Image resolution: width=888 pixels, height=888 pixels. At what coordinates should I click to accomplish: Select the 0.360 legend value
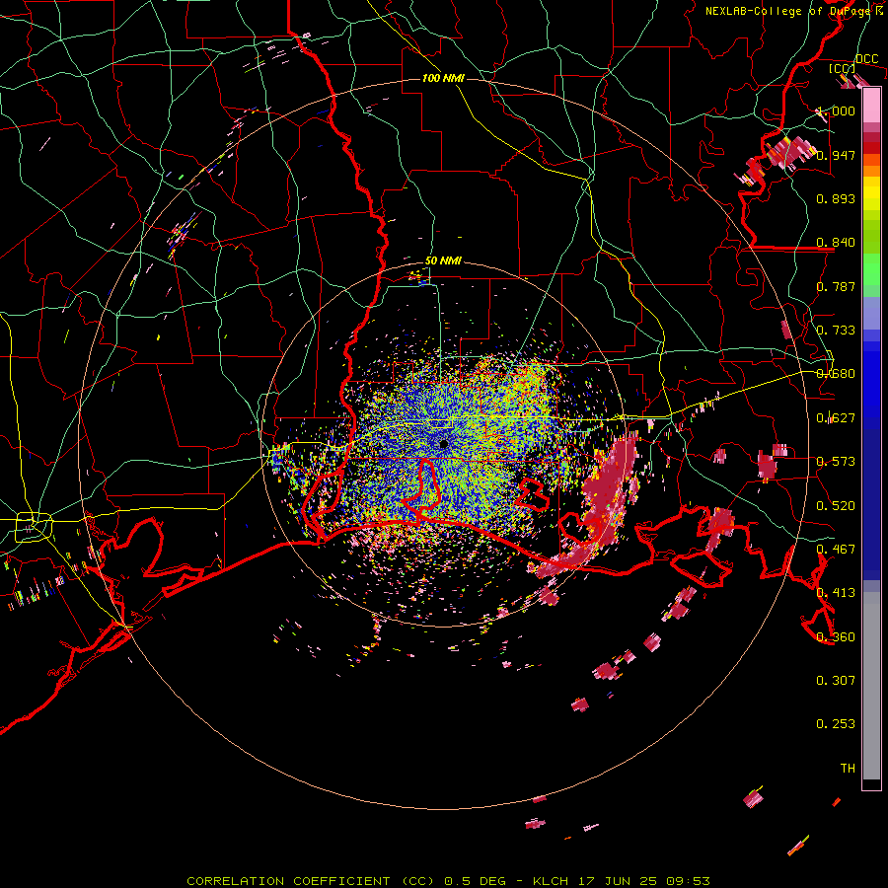coord(836,637)
